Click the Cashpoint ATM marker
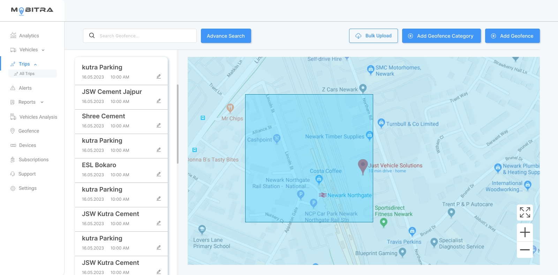This screenshot has height=275, width=558. pos(277,139)
